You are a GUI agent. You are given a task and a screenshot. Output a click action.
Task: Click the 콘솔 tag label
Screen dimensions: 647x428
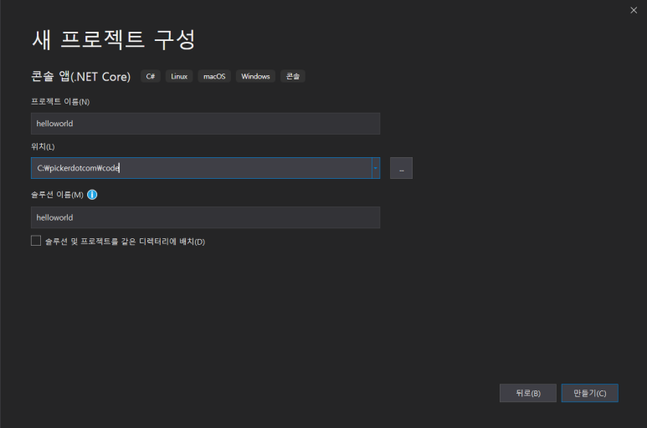pos(293,76)
